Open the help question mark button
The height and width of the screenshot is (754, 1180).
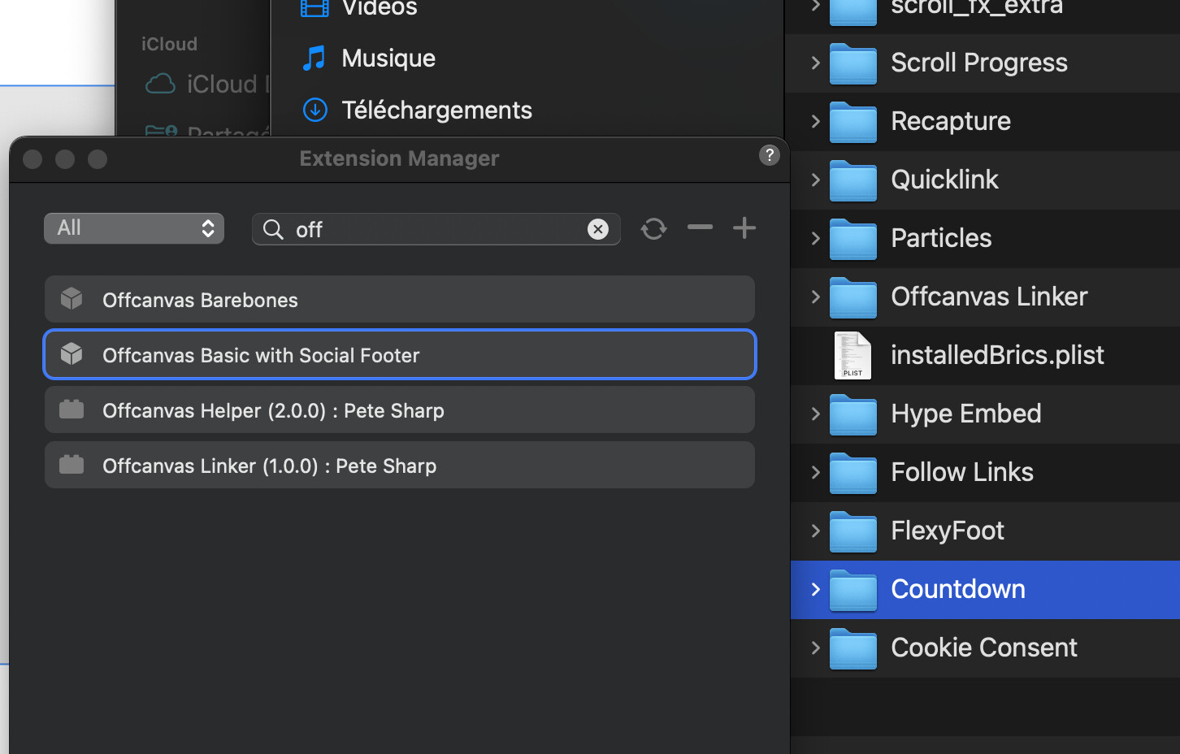pos(769,155)
